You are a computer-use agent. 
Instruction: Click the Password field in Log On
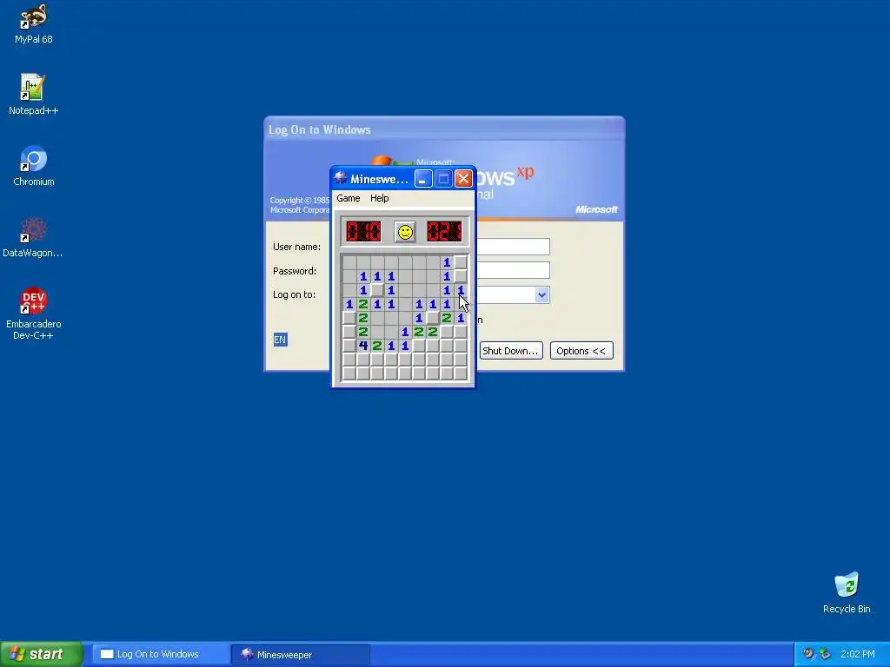point(513,271)
